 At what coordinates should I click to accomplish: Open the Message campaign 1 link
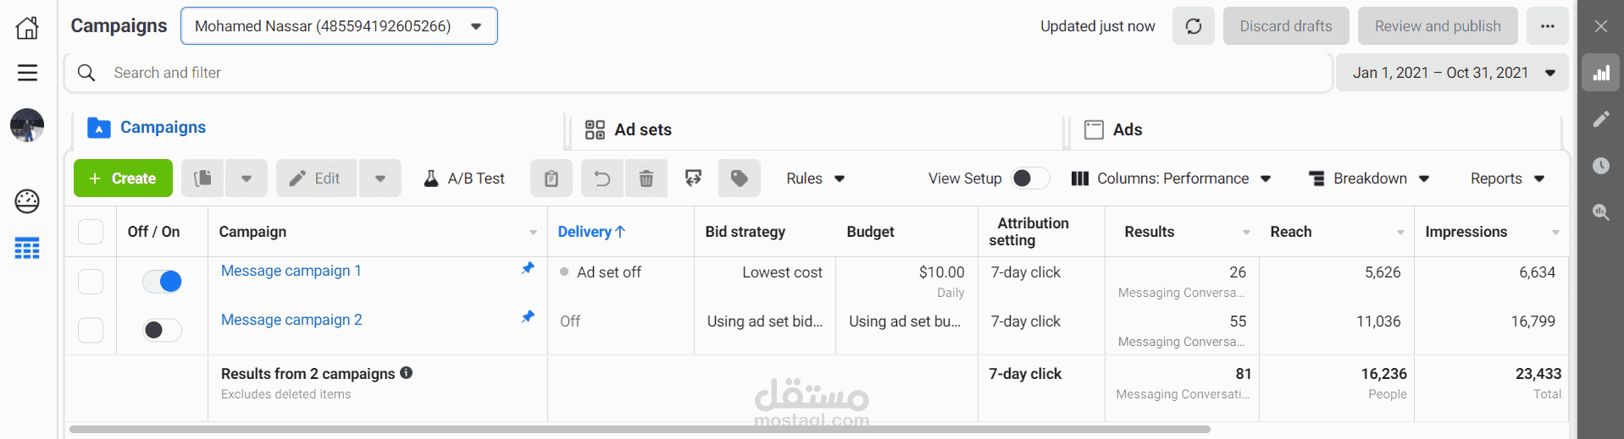tap(291, 271)
